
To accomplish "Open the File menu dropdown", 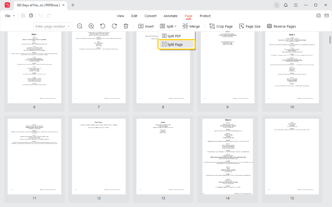I will click(x=9, y=15).
